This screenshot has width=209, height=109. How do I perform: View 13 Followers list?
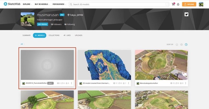click(x=56, y=24)
